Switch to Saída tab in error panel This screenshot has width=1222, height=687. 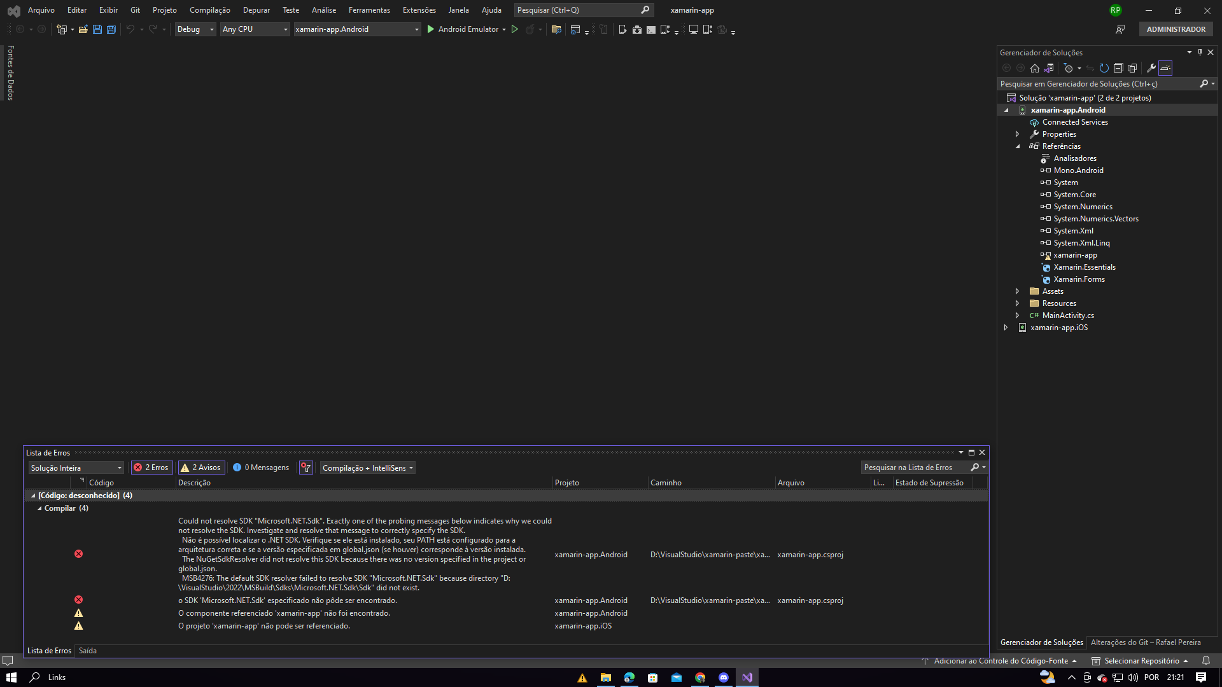(88, 651)
